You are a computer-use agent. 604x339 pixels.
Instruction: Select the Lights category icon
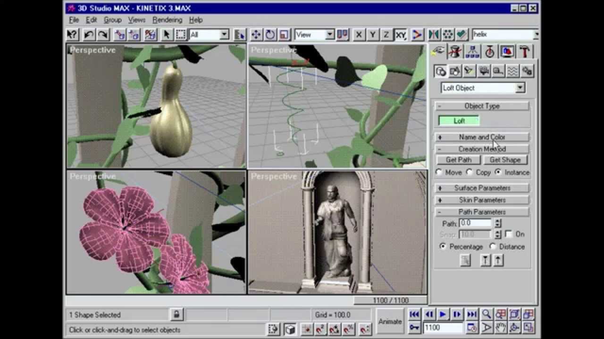(469, 71)
